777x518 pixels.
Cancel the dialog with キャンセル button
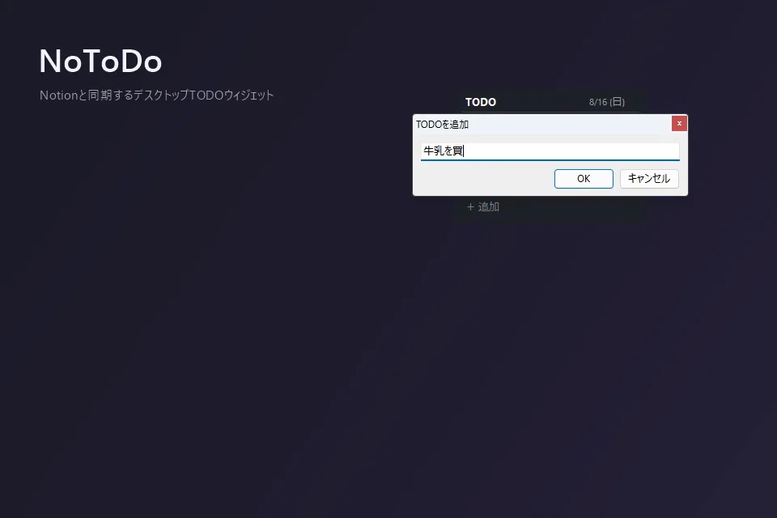click(x=648, y=178)
